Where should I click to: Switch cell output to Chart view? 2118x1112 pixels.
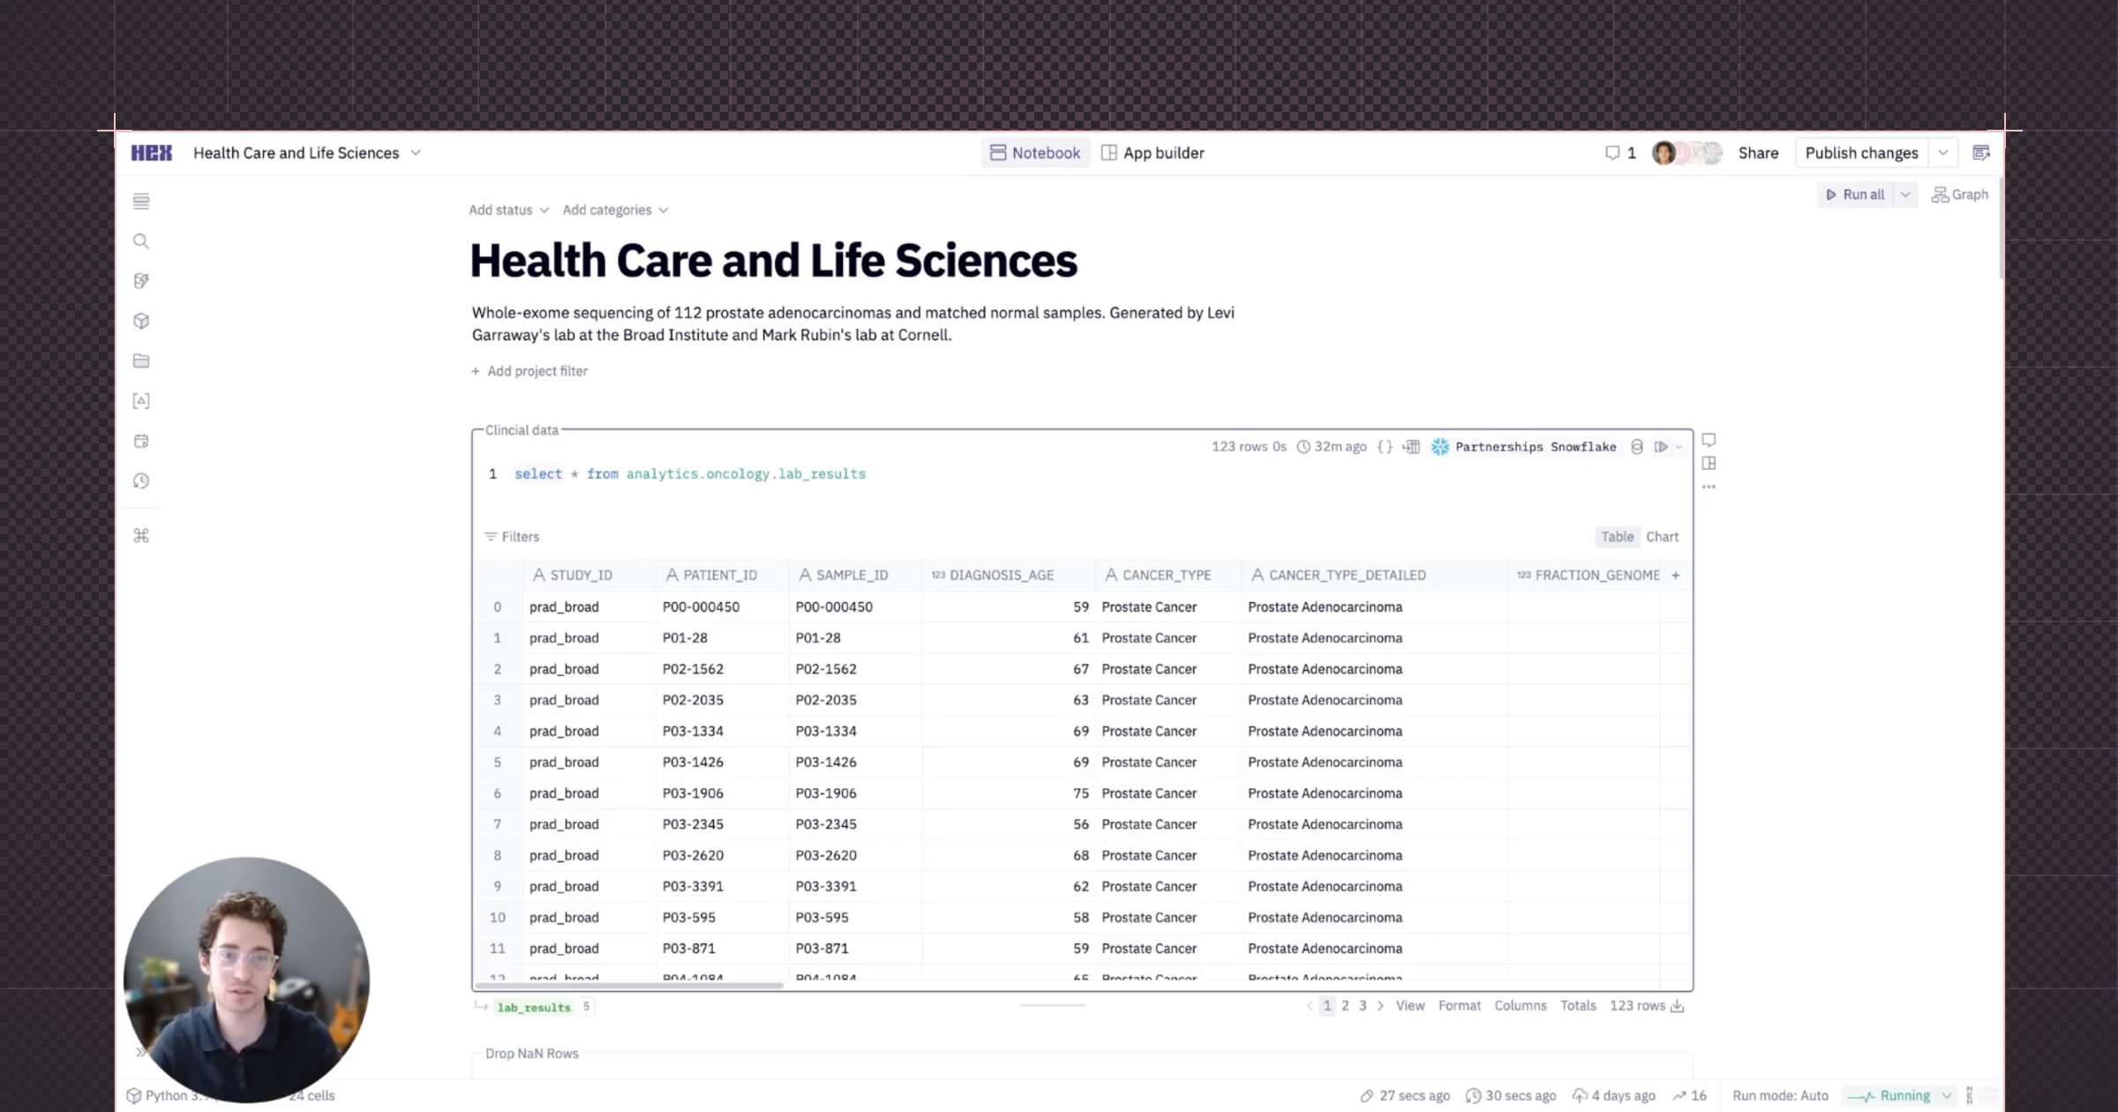pos(1662,537)
